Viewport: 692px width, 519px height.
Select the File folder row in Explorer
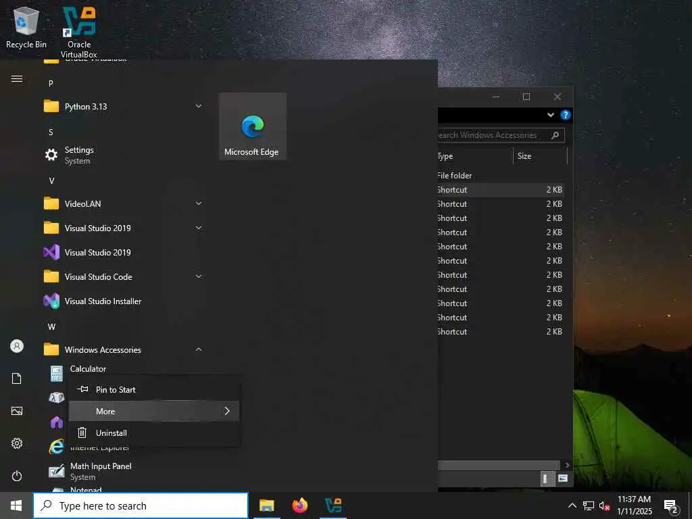click(501, 176)
